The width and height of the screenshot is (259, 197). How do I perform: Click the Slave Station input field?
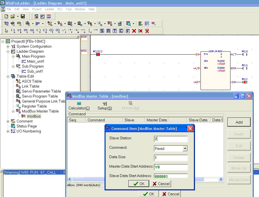[171, 139]
